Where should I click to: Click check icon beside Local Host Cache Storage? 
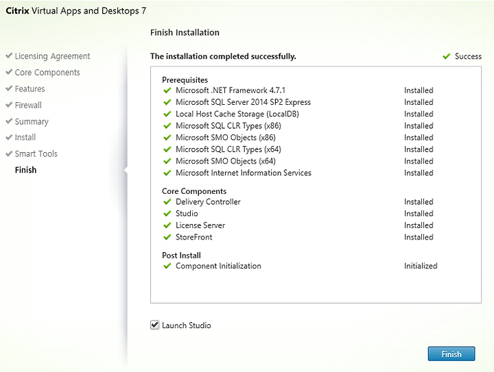(x=167, y=114)
